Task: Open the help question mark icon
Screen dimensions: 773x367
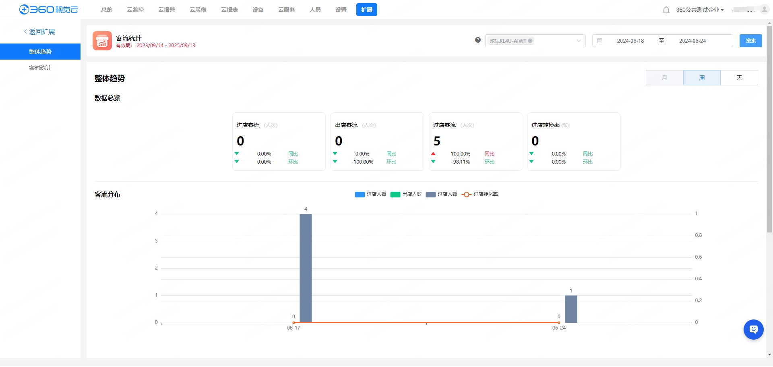Action: click(478, 40)
